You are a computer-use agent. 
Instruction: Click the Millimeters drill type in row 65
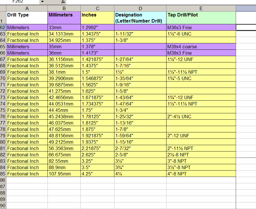[x=27, y=47]
